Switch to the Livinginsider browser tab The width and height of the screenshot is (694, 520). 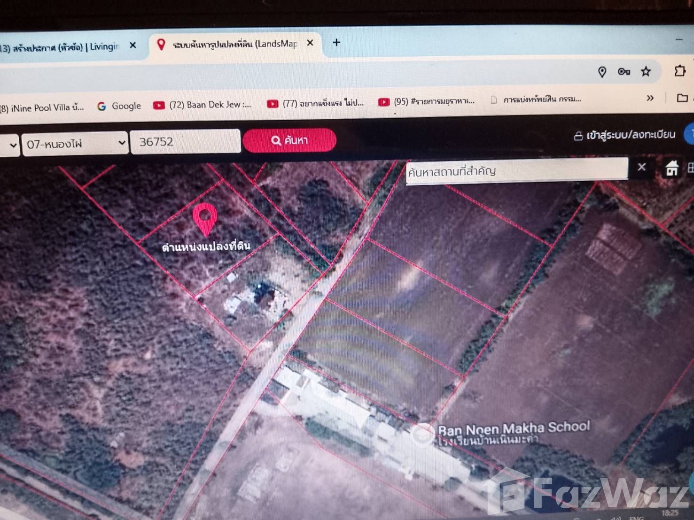click(x=61, y=47)
